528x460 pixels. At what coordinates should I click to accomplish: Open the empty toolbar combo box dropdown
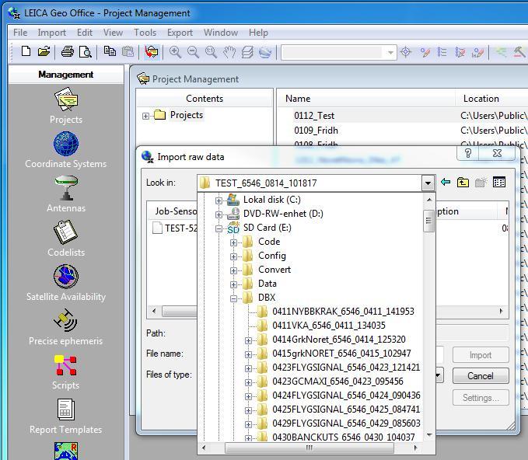[x=390, y=53]
